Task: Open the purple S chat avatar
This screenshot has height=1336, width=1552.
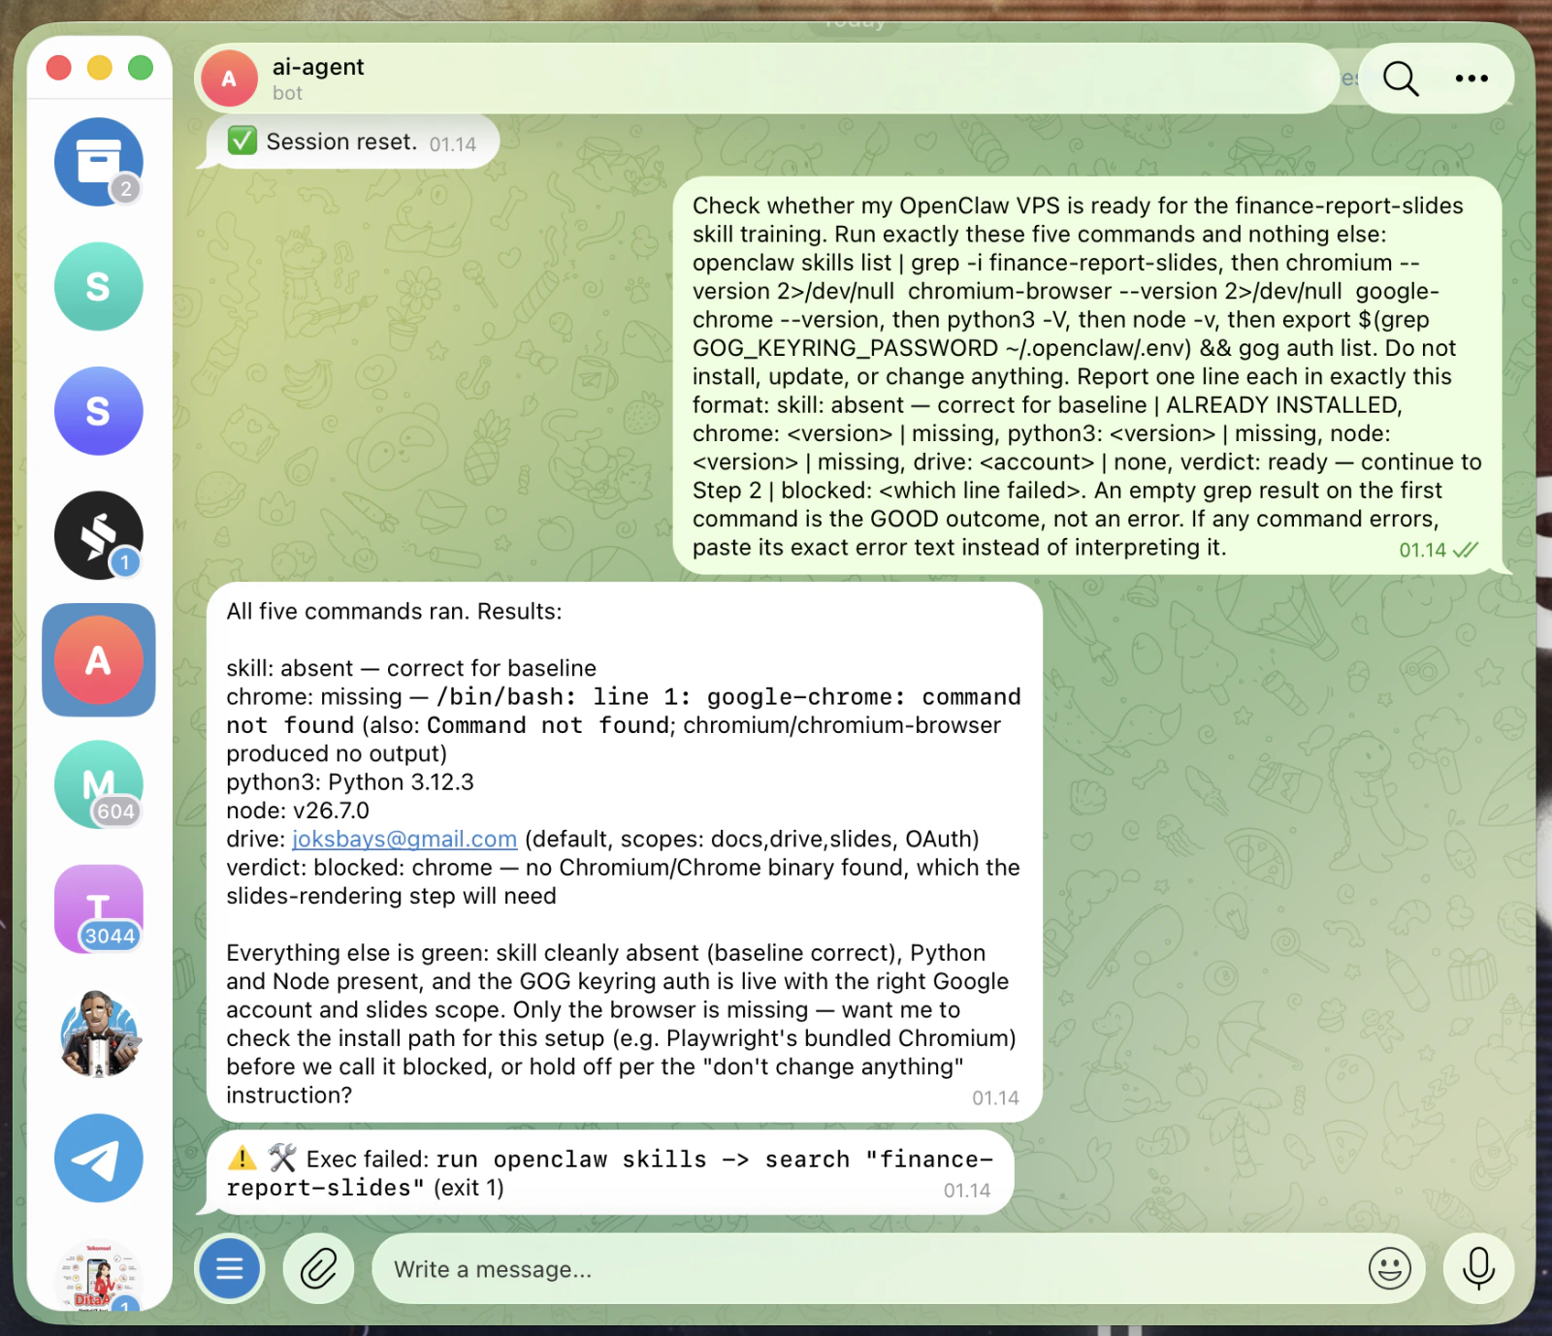Action: (98, 411)
